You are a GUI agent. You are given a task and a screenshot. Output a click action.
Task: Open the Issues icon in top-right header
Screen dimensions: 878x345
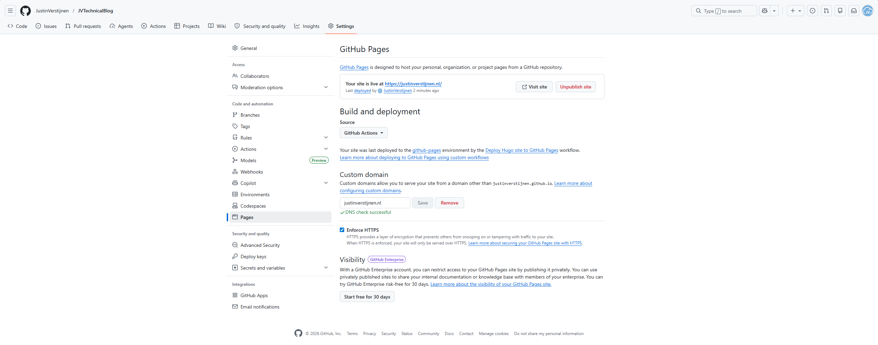pyautogui.click(x=813, y=11)
